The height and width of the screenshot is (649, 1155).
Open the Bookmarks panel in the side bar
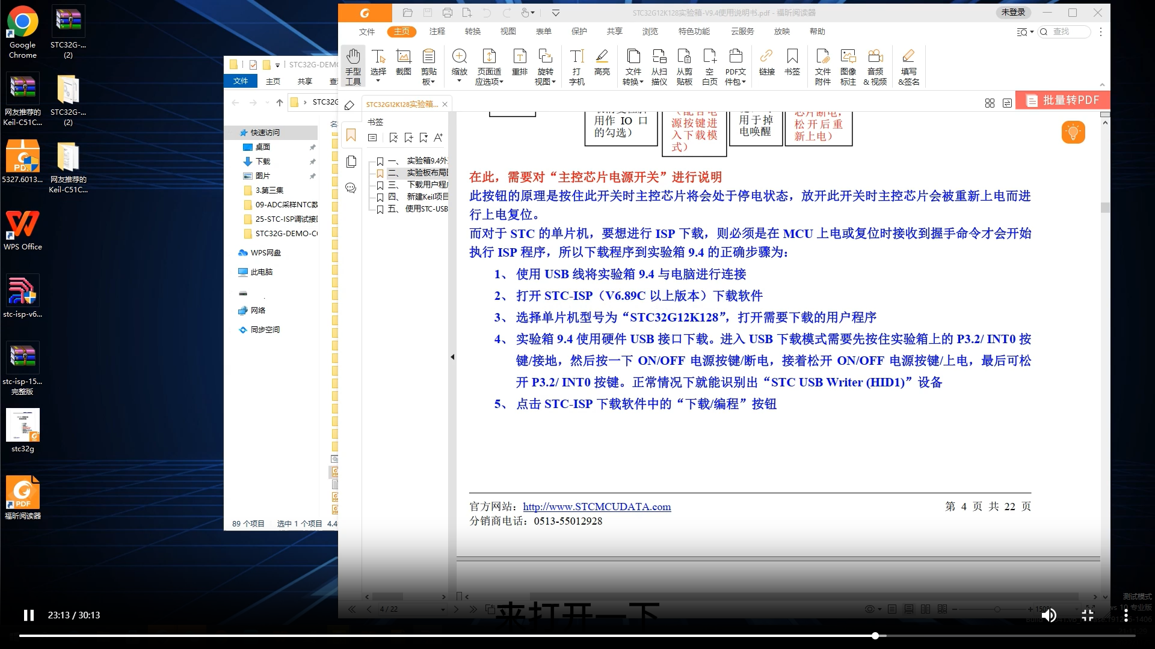pyautogui.click(x=351, y=135)
